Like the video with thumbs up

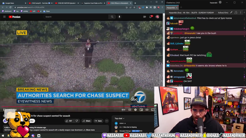[x=69, y=121]
